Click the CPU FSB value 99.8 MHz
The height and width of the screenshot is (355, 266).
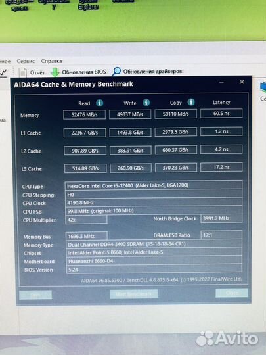[154, 211]
